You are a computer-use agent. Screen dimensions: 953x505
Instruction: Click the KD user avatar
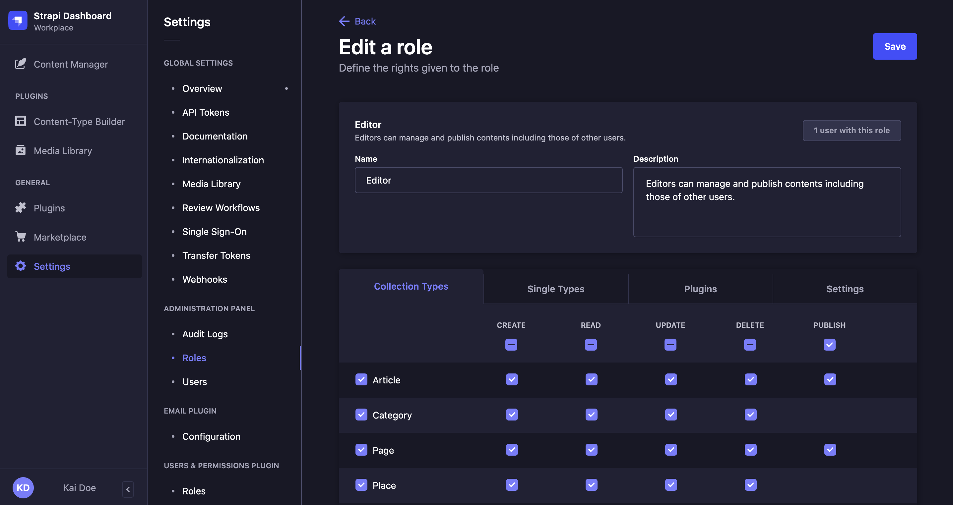click(x=23, y=488)
